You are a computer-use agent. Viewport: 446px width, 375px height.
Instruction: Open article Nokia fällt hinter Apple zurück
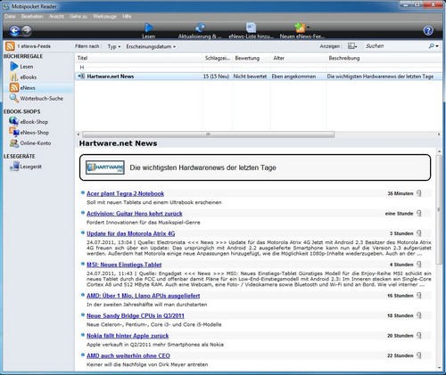point(128,336)
